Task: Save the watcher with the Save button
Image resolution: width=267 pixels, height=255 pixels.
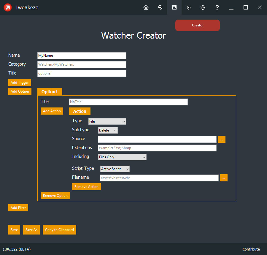Action: pyautogui.click(x=14, y=229)
